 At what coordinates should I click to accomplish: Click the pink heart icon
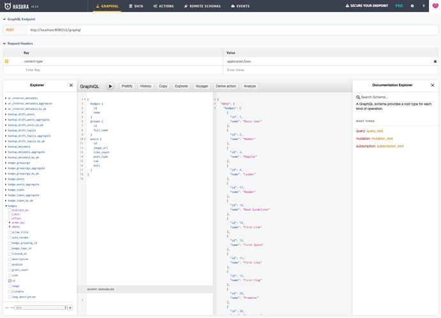[435, 6]
